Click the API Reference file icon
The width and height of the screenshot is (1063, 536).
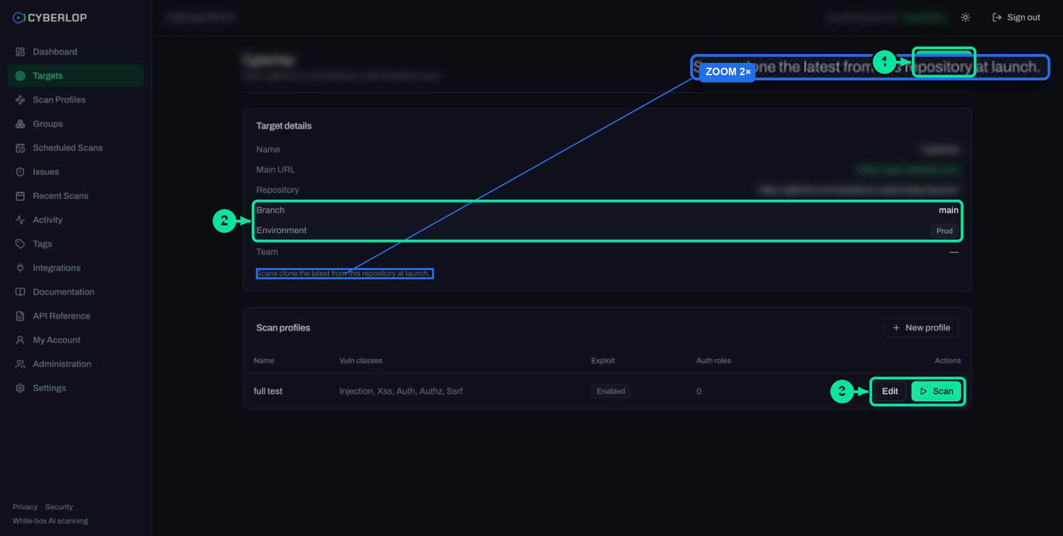pyautogui.click(x=20, y=316)
